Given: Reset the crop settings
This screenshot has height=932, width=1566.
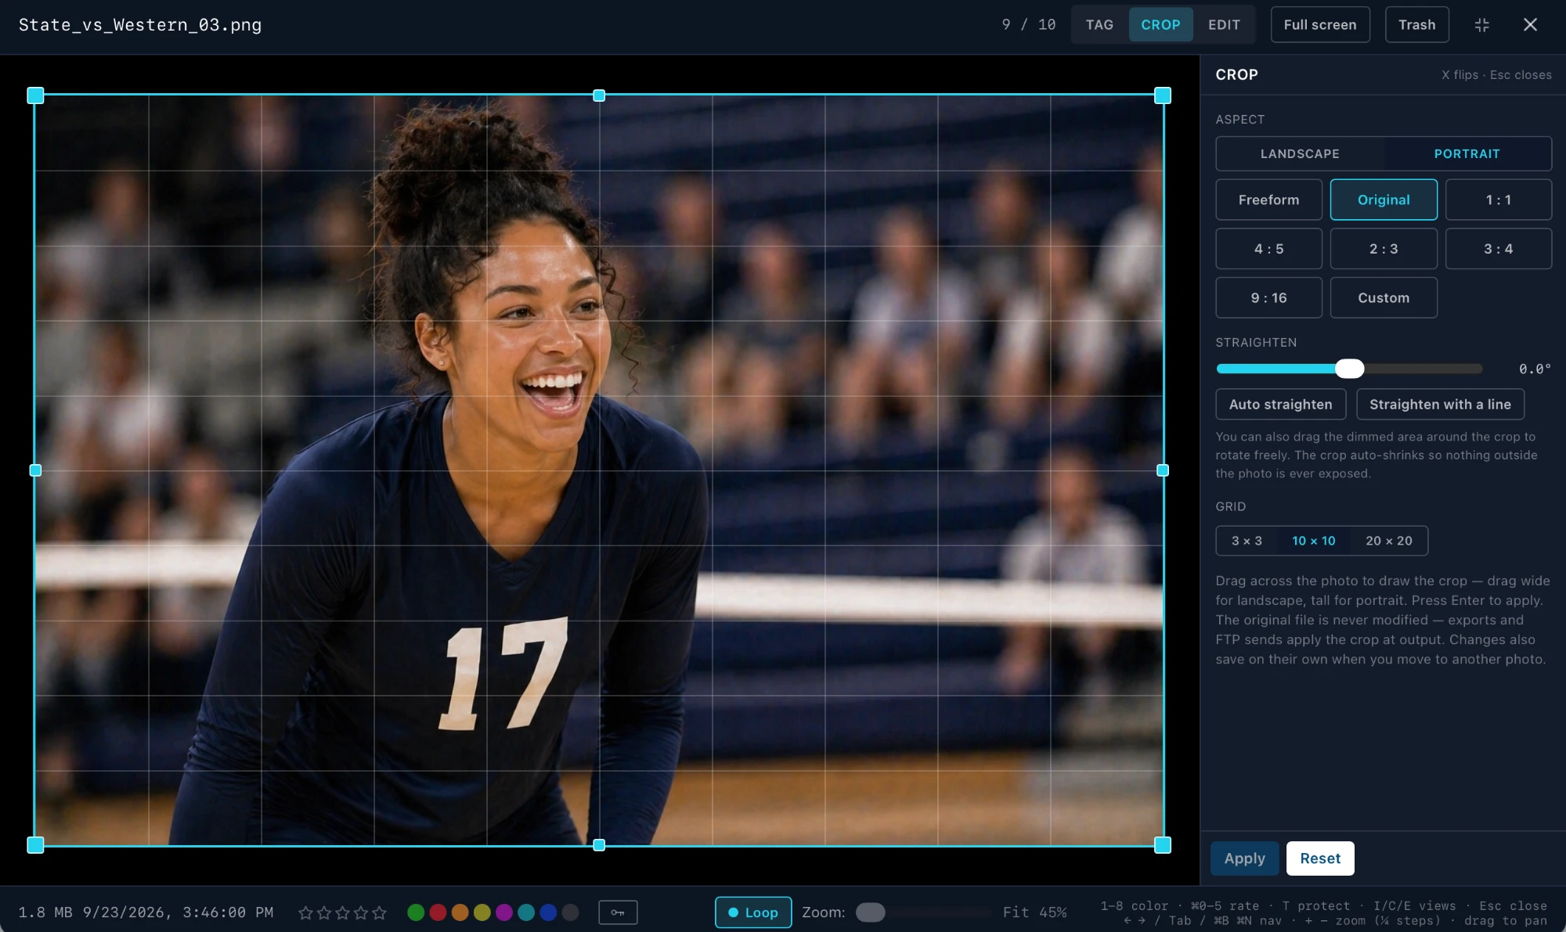Looking at the screenshot, I should point(1320,858).
